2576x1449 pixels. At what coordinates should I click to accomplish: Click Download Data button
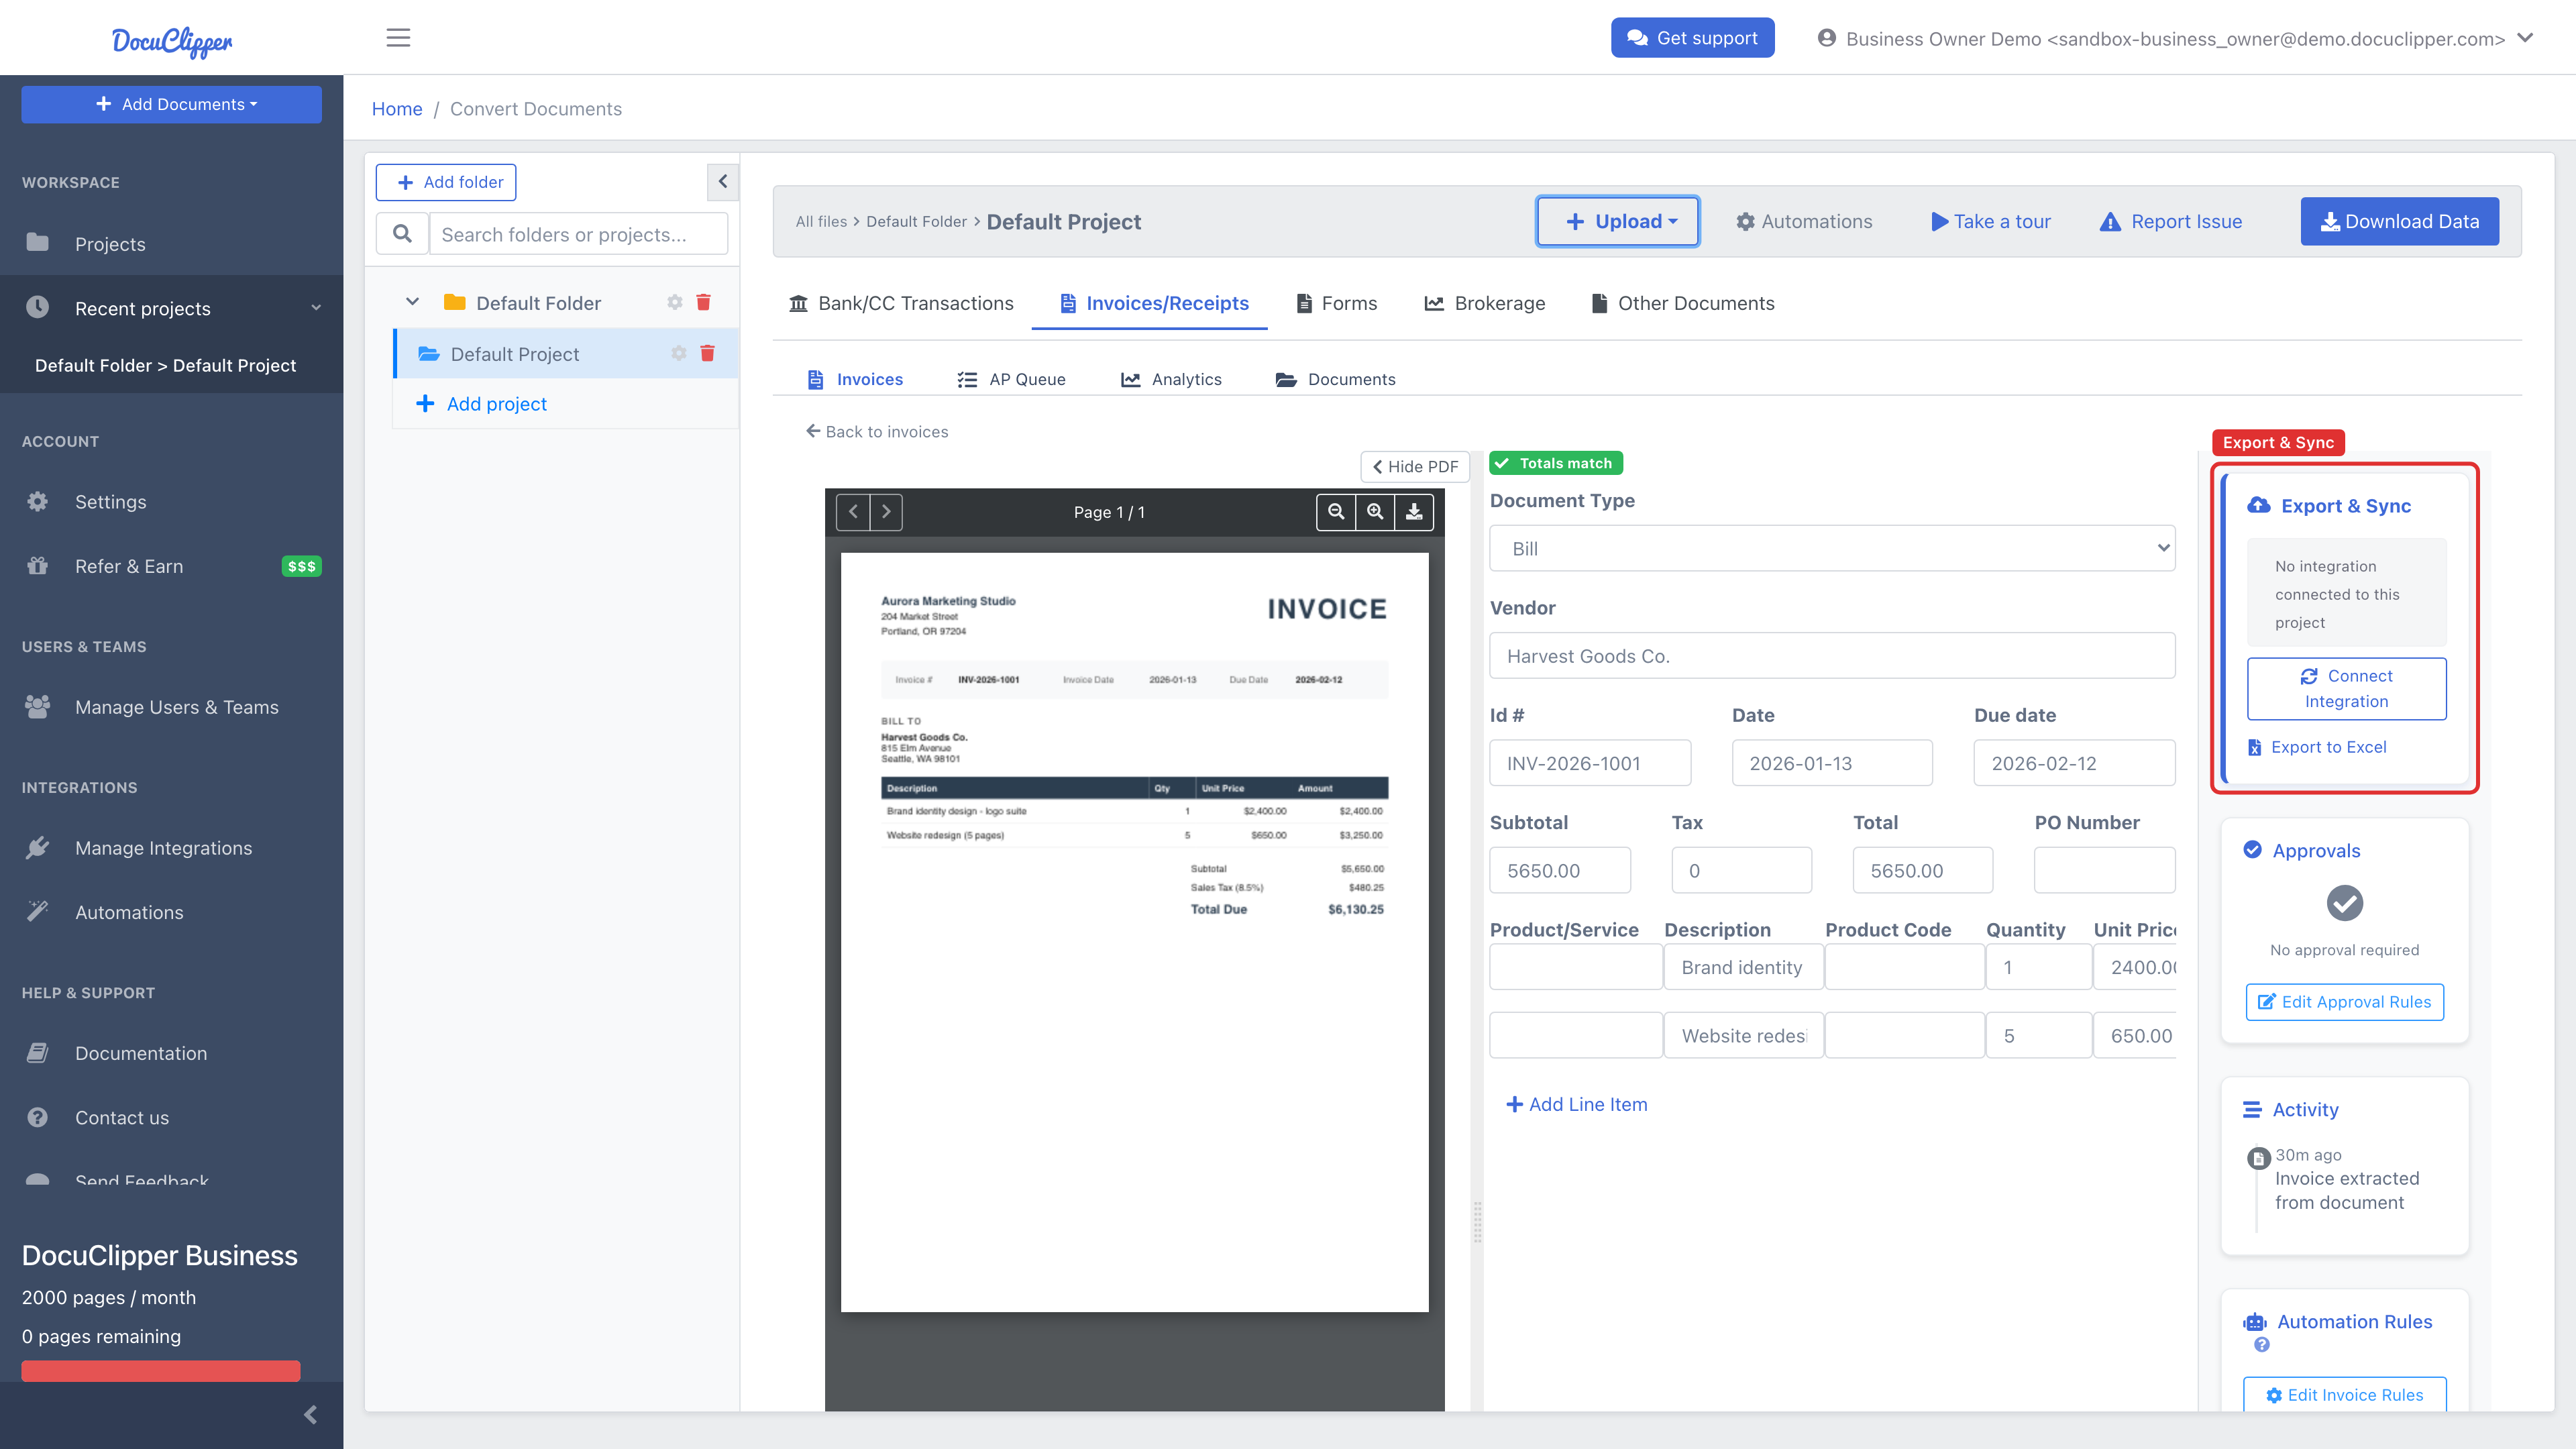pyautogui.click(x=2399, y=221)
